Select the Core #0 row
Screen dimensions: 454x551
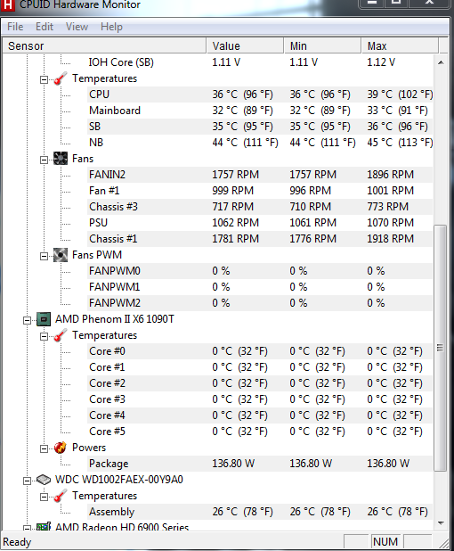click(260, 351)
